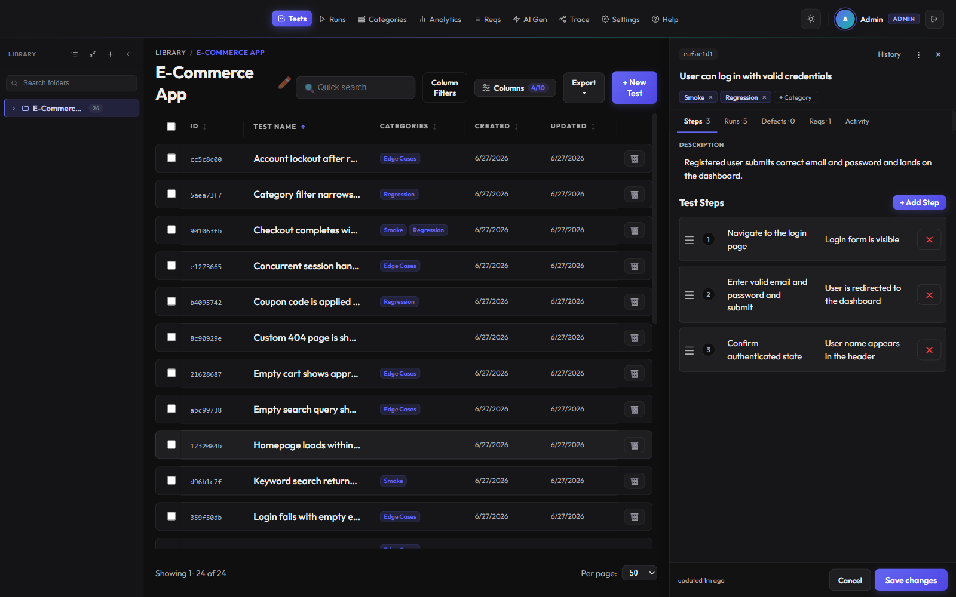Collapse all folders icon in Library sidebar
This screenshot has height=597, width=956.
[x=93, y=54]
